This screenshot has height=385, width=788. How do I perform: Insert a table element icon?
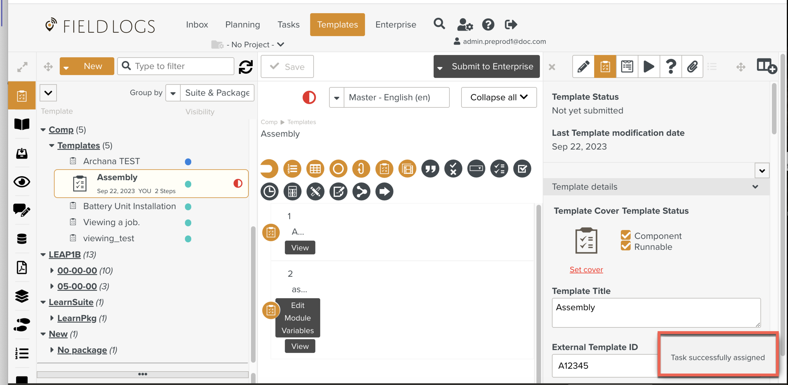coord(315,169)
